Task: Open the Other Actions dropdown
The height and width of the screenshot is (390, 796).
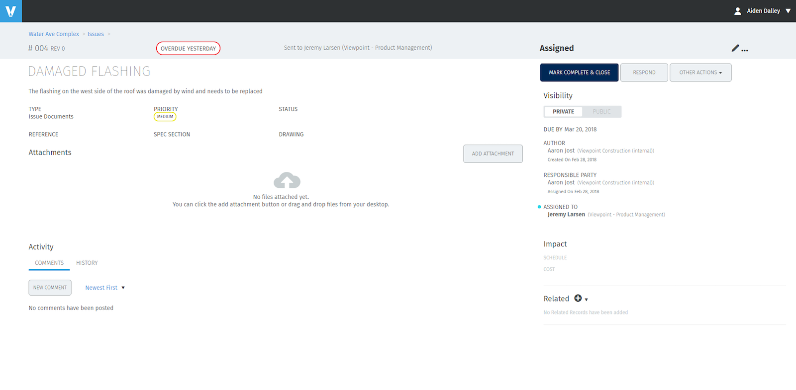Action: point(700,73)
